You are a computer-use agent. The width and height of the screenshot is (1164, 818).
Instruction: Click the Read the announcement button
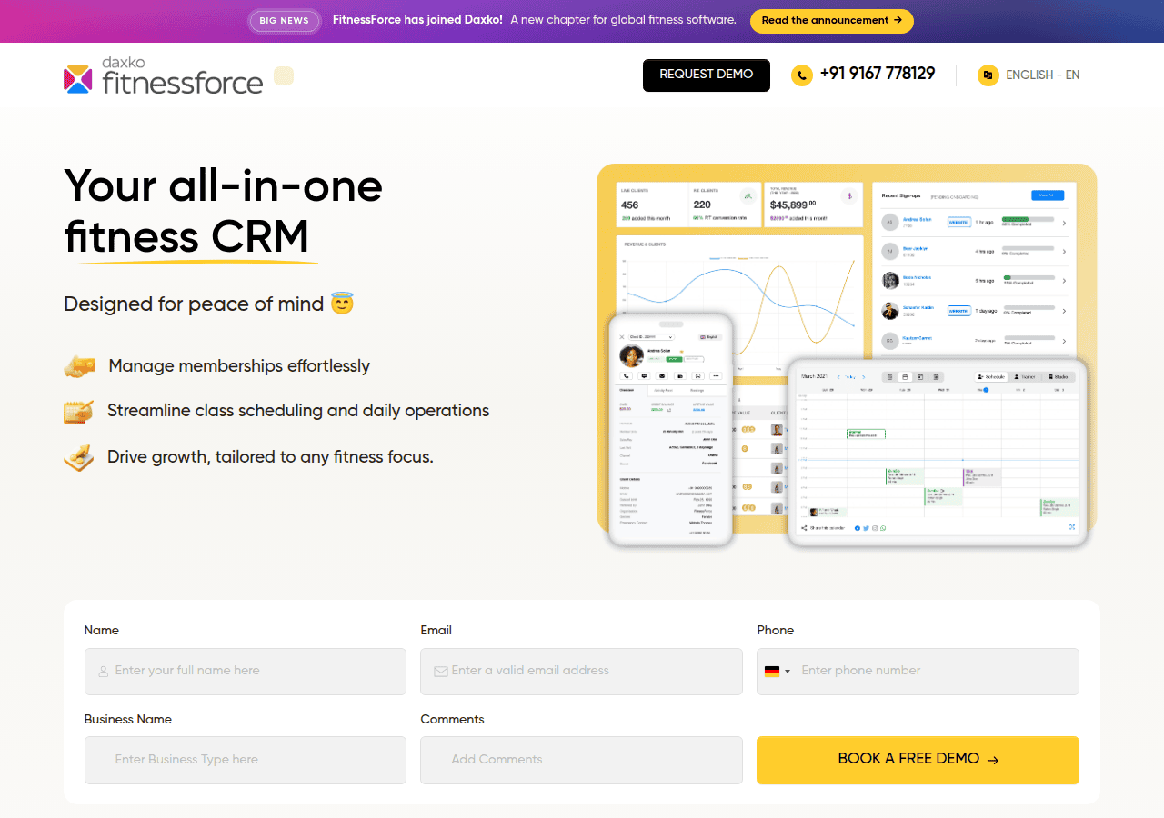click(x=832, y=21)
